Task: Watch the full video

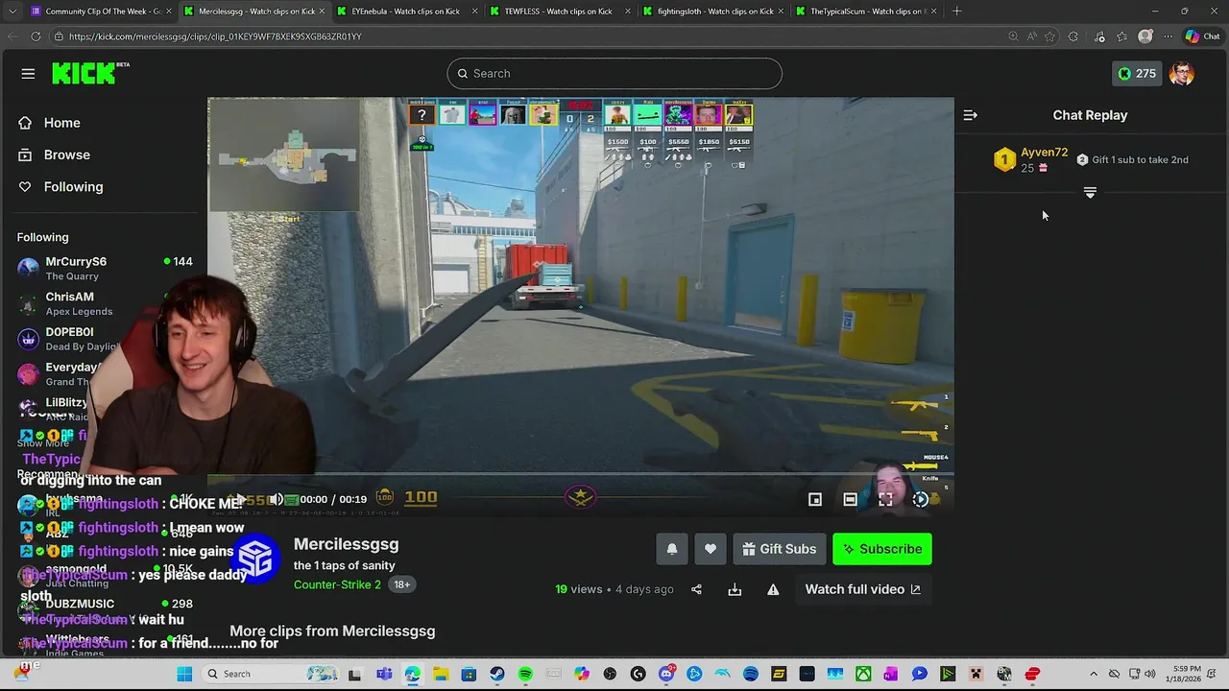Action: 862,589
